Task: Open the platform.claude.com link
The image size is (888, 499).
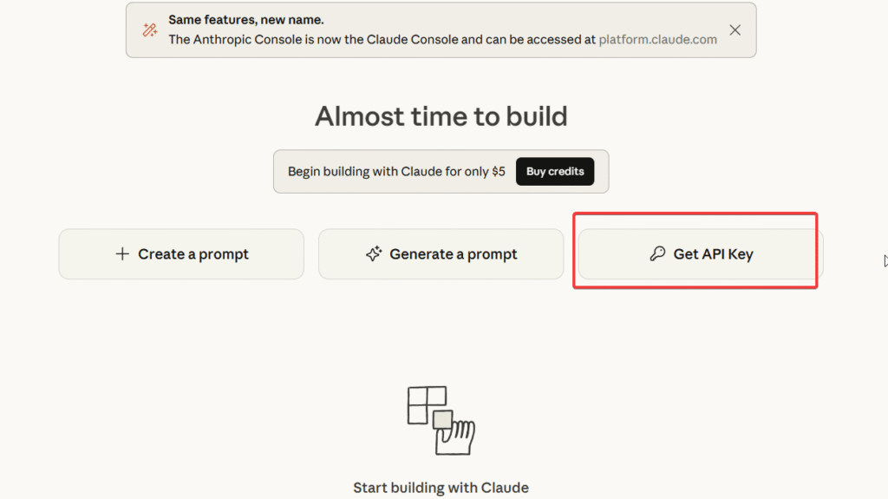Action: pos(657,39)
